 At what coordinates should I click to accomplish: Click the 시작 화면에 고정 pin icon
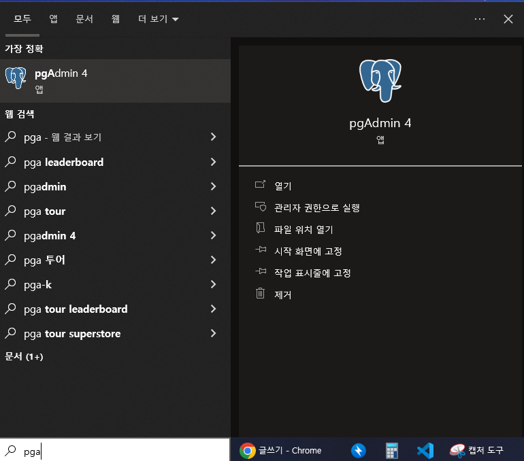point(261,250)
